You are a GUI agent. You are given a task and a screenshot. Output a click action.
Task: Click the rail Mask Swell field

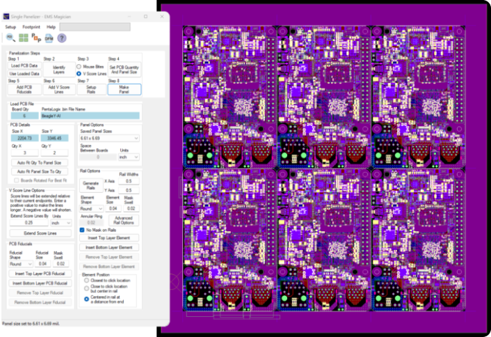131,208
